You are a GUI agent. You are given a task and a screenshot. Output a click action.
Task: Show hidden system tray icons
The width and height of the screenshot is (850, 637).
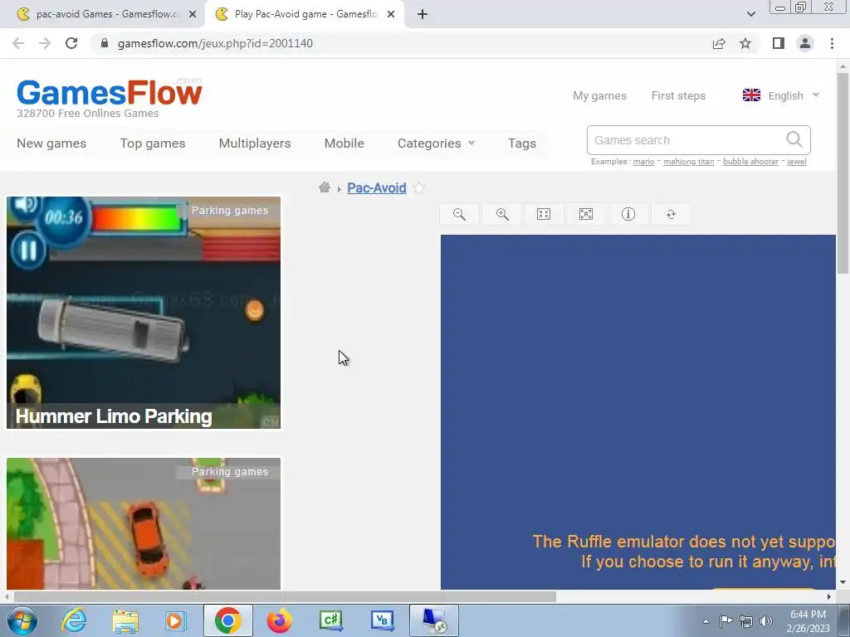click(706, 621)
